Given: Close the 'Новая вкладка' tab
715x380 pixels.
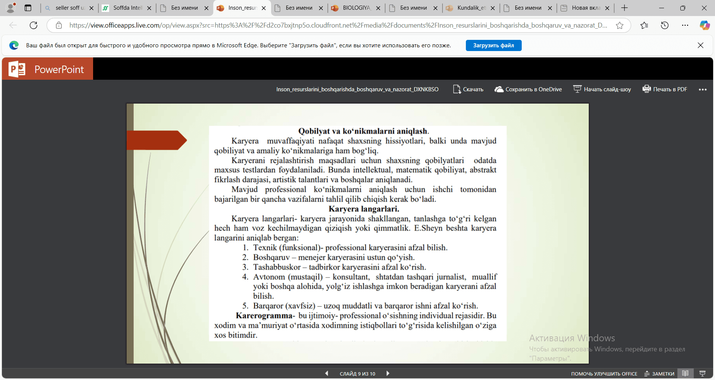Looking at the screenshot, I should point(607,8).
